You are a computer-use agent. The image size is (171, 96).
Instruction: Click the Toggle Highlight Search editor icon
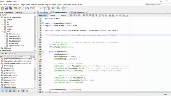tap(93, 15)
